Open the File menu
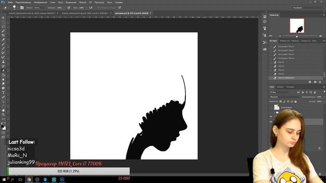 click(x=10, y=2)
